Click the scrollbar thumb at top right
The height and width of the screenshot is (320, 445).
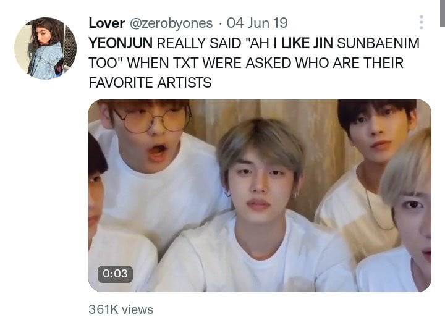click(x=443, y=13)
